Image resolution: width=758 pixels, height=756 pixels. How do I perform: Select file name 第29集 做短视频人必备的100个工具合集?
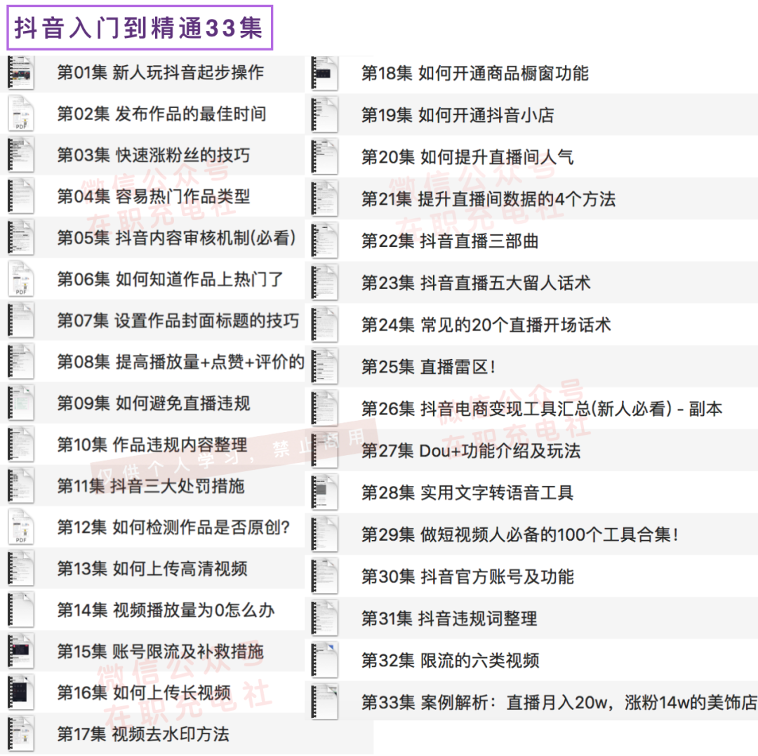pos(521,534)
